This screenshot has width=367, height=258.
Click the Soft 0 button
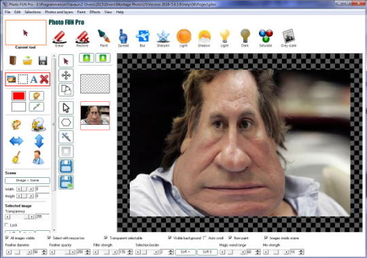207,252
